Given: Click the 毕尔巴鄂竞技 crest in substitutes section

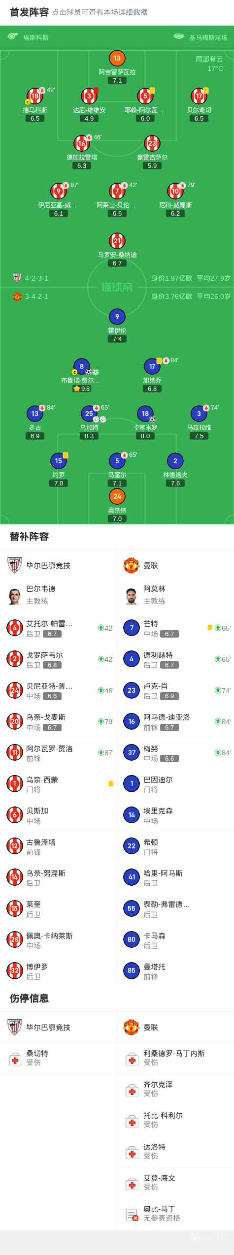Looking at the screenshot, I should coord(15,566).
